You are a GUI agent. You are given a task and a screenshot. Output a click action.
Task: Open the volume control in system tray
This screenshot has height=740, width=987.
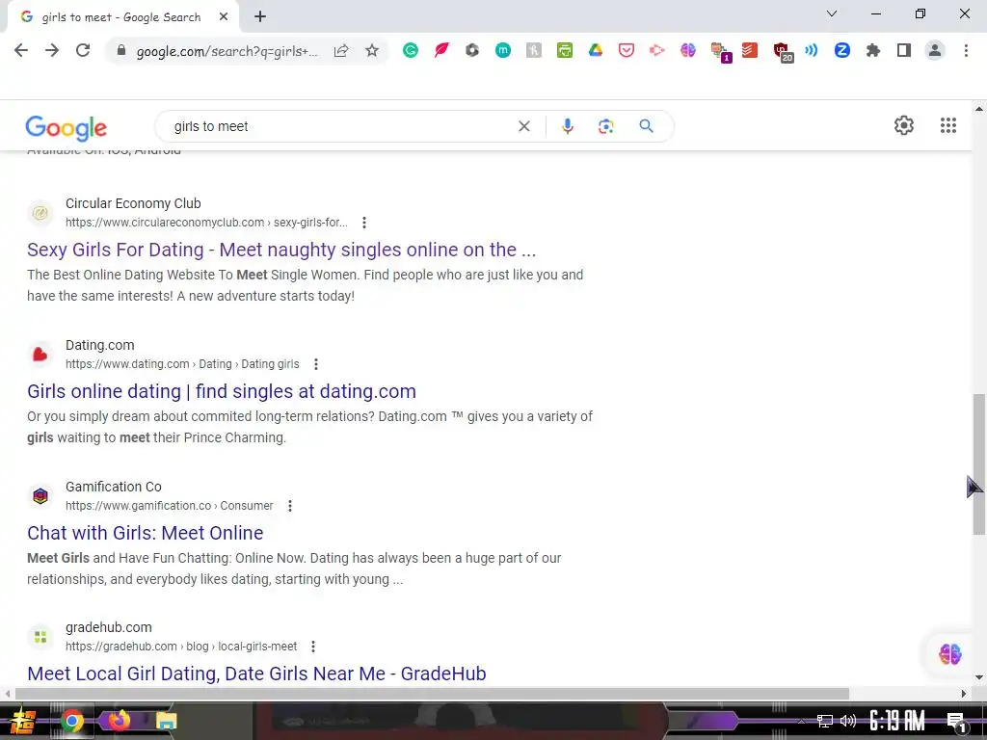point(848,721)
